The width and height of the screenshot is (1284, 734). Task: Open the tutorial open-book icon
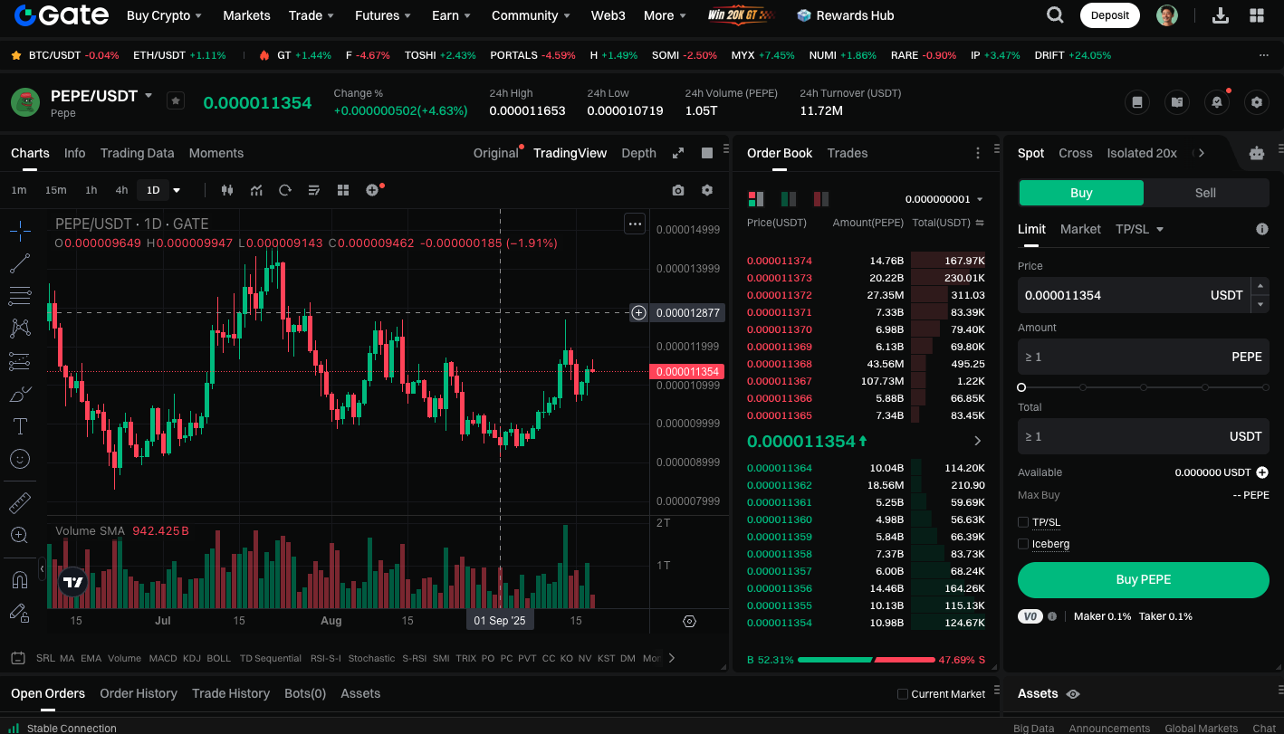[1177, 102]
